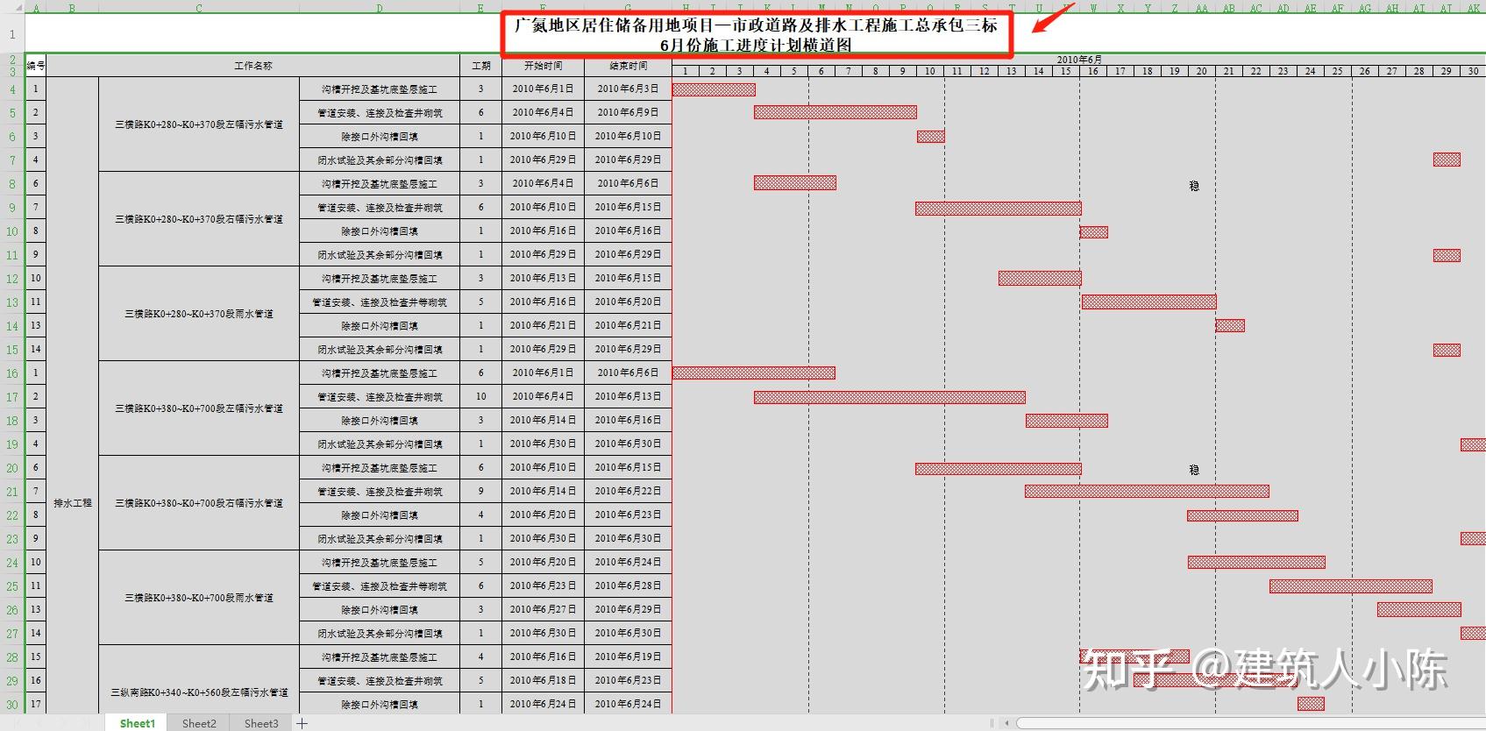Click start date 2010年6月27日 in row 26
The image size is (1486, 731).
(x=544, y=610)
